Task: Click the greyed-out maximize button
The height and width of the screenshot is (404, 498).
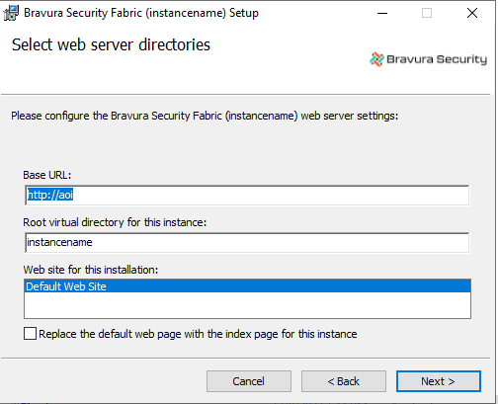Action: 427,13
